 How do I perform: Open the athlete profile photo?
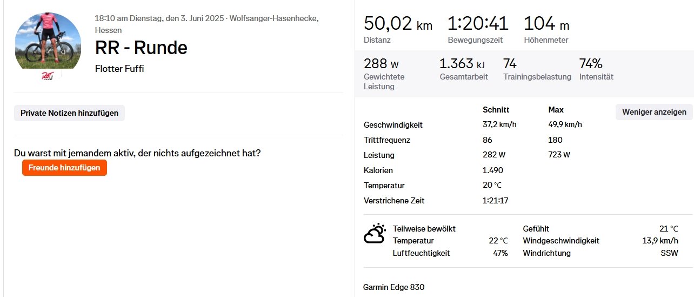(x=48, y=41)
